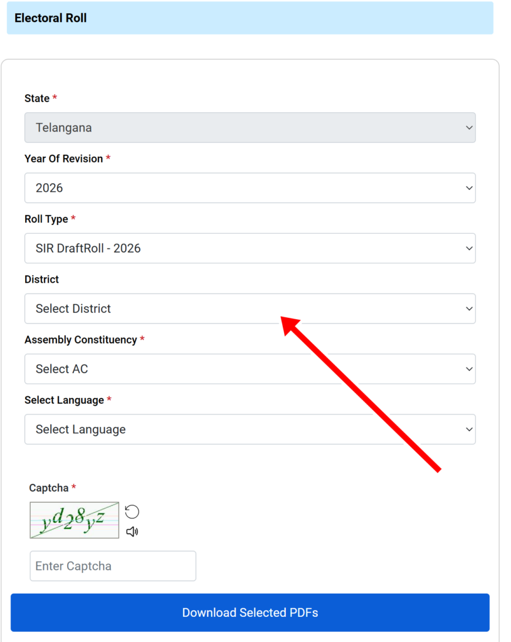This screenshot has height=642, width=511.
Task: Play the captcha audio speaker icon
Action: coord(132,532)
